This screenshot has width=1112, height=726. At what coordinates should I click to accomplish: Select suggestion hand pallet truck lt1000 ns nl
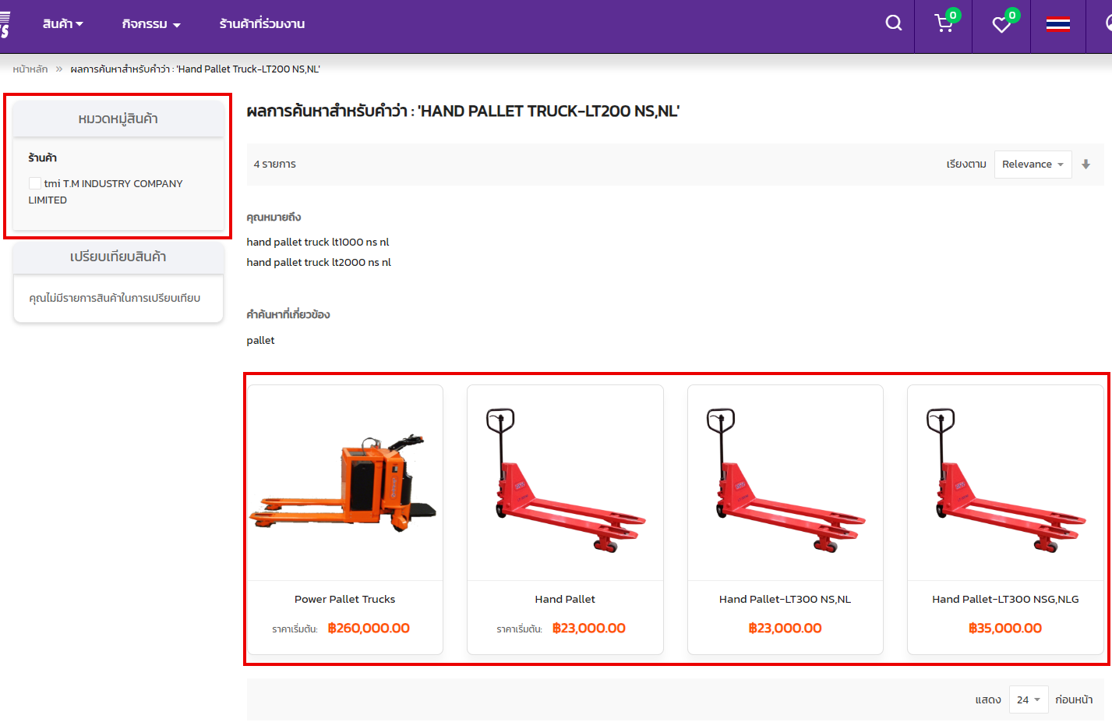pos(317,242)
